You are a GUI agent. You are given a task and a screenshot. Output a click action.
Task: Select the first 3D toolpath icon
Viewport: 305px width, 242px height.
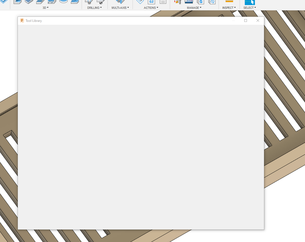(18, 2)
